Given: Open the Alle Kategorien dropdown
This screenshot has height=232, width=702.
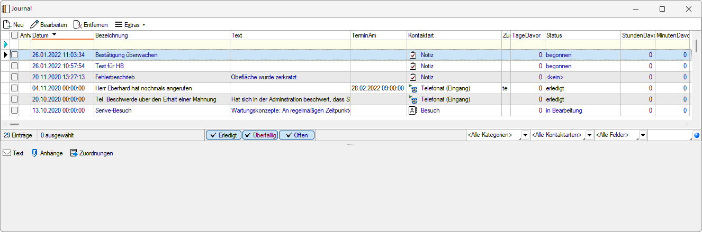Looking at the screenshot, I should pyautogui.click(x=525, y=135).
